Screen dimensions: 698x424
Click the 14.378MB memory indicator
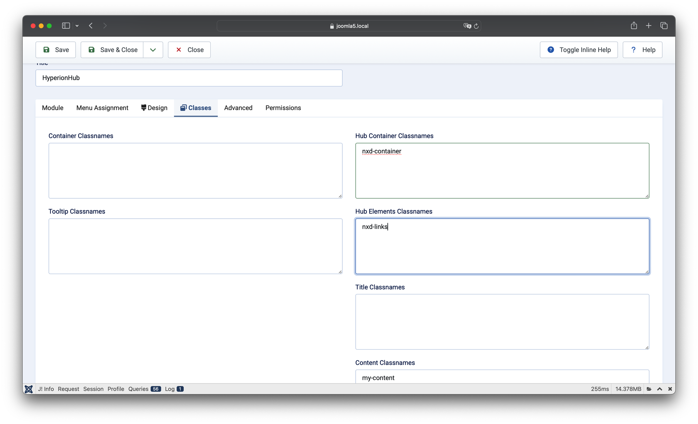628,389
